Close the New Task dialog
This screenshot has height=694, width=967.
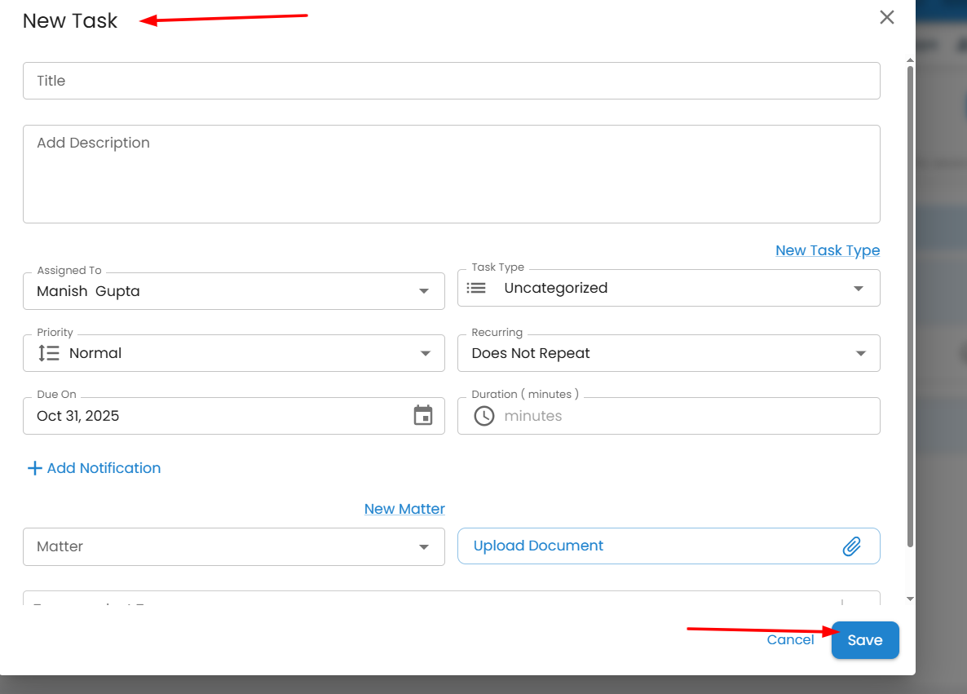pyautogui.click(x=887, y=18)
